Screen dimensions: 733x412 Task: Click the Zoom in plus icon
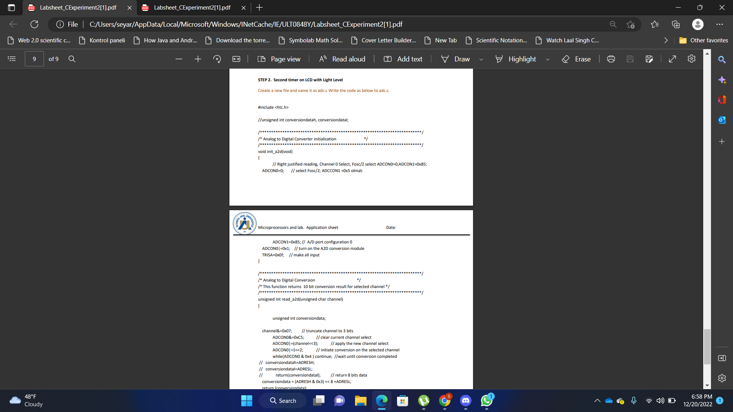pos(198,59)
